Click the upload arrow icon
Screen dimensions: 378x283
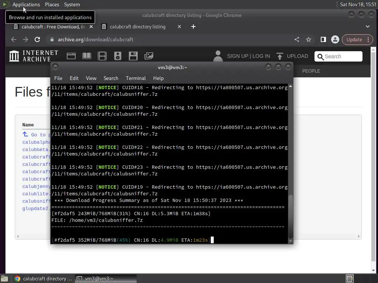click(x=280, y=56)
